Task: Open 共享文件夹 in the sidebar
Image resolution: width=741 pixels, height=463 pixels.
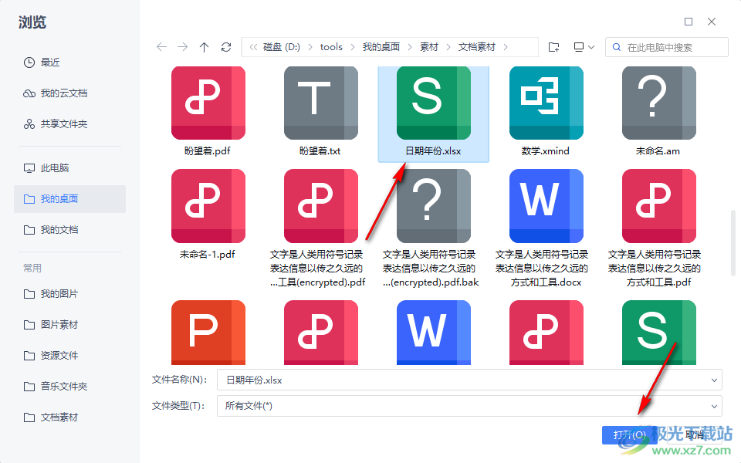Action: click(x=70, y=123)
